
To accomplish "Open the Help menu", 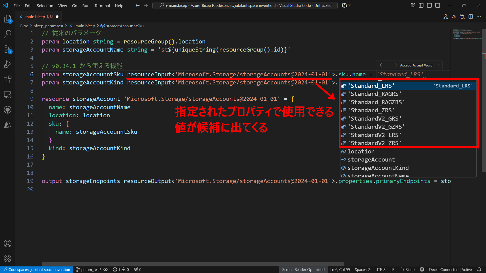I will [x=119, y=6].
